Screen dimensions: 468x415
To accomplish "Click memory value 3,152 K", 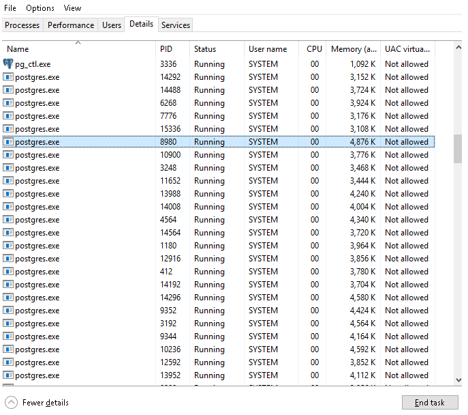I will coord(362,77).
